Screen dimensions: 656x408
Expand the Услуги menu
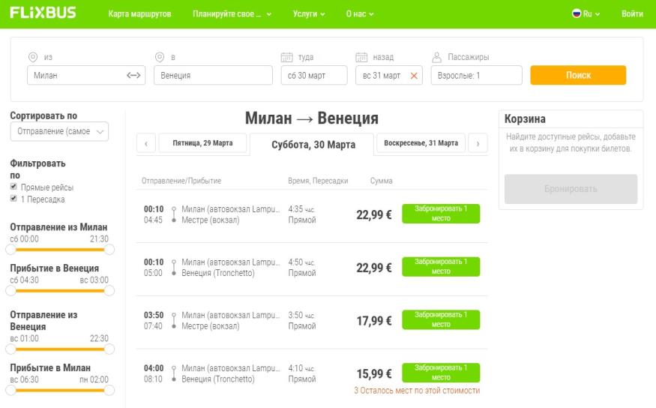(309, 13)
